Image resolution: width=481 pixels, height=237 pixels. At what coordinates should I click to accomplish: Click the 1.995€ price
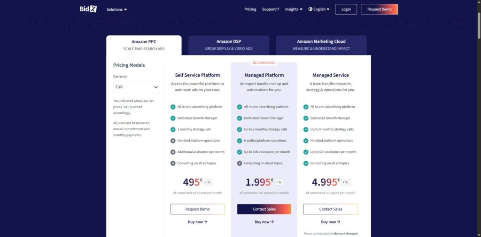click(259, 182)
